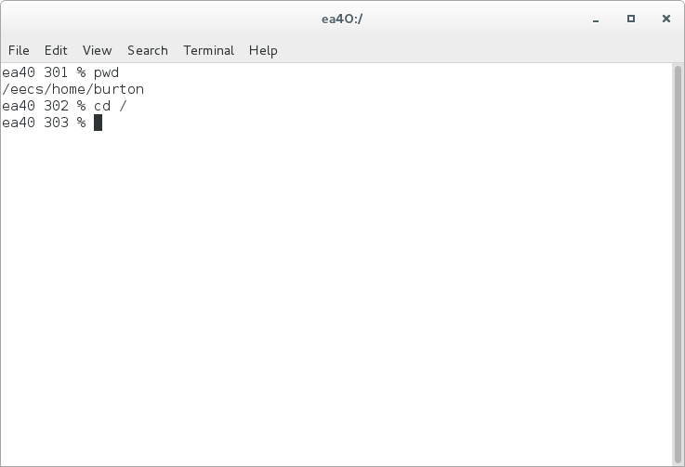This screenshot has width=685, height=467.
Task: Click the word burton in the path
Action: [x=119, y=89]
